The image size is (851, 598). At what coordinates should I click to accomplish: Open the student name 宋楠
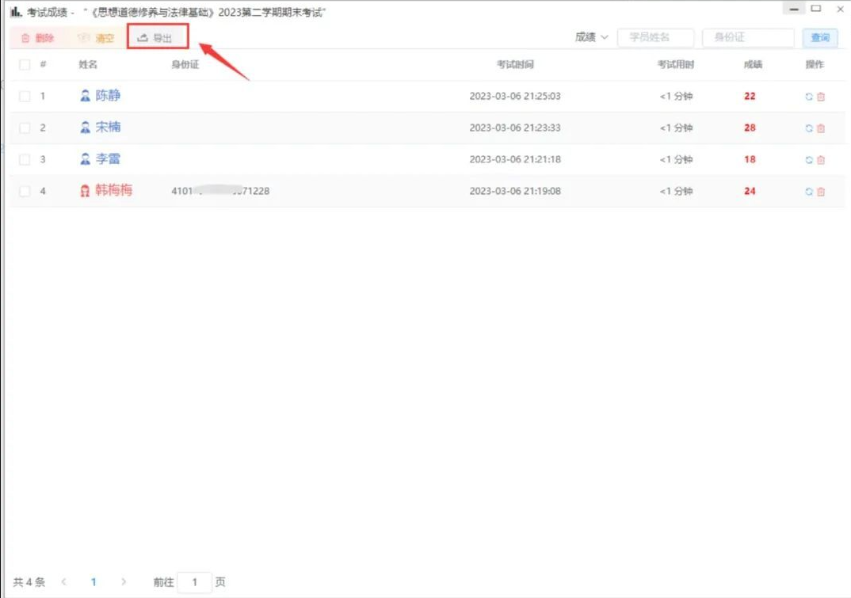[108, 127]
